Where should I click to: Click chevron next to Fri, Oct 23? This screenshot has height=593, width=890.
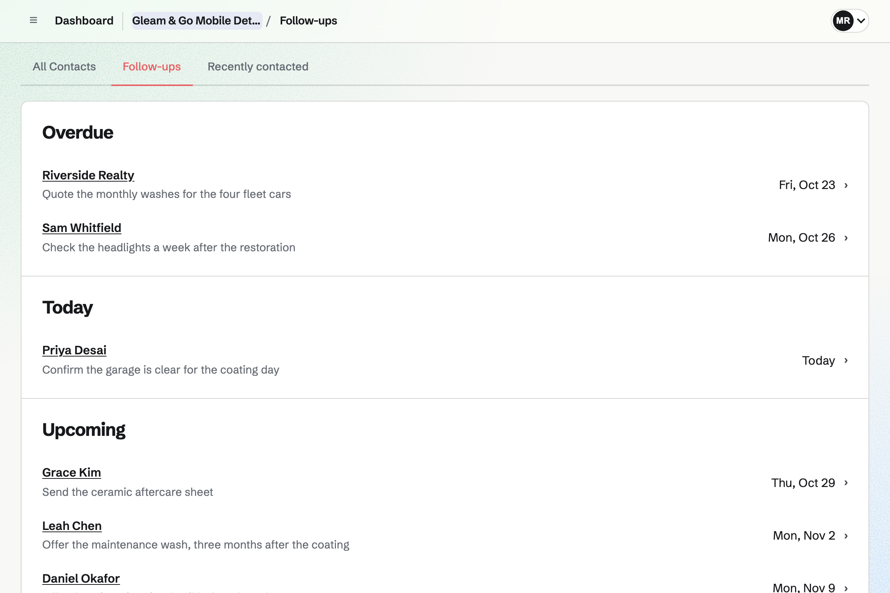tap(846, 185)
